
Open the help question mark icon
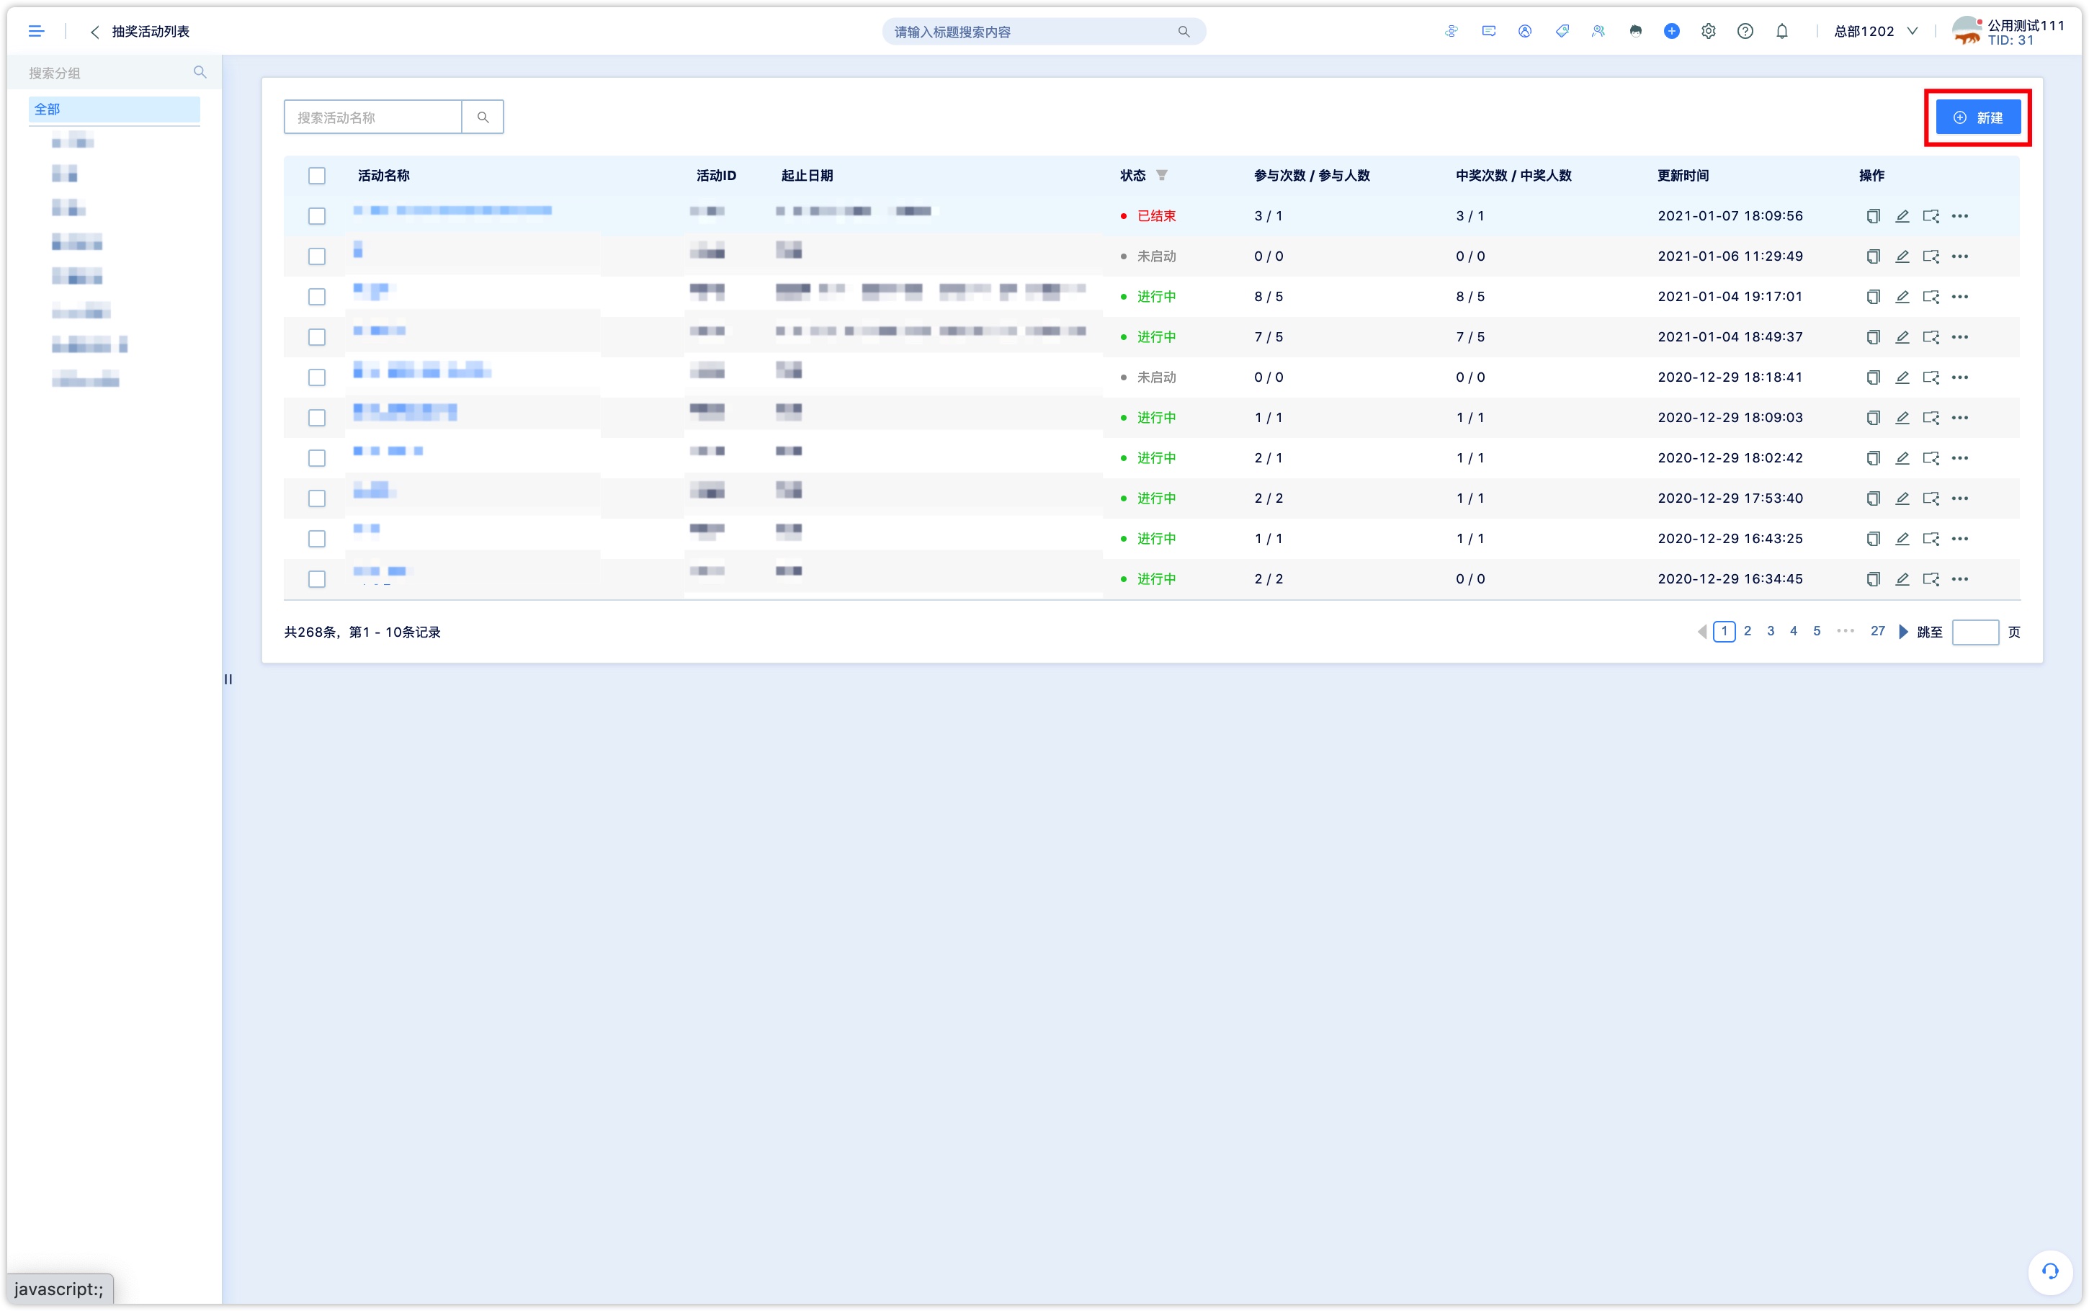point(1745,31)
